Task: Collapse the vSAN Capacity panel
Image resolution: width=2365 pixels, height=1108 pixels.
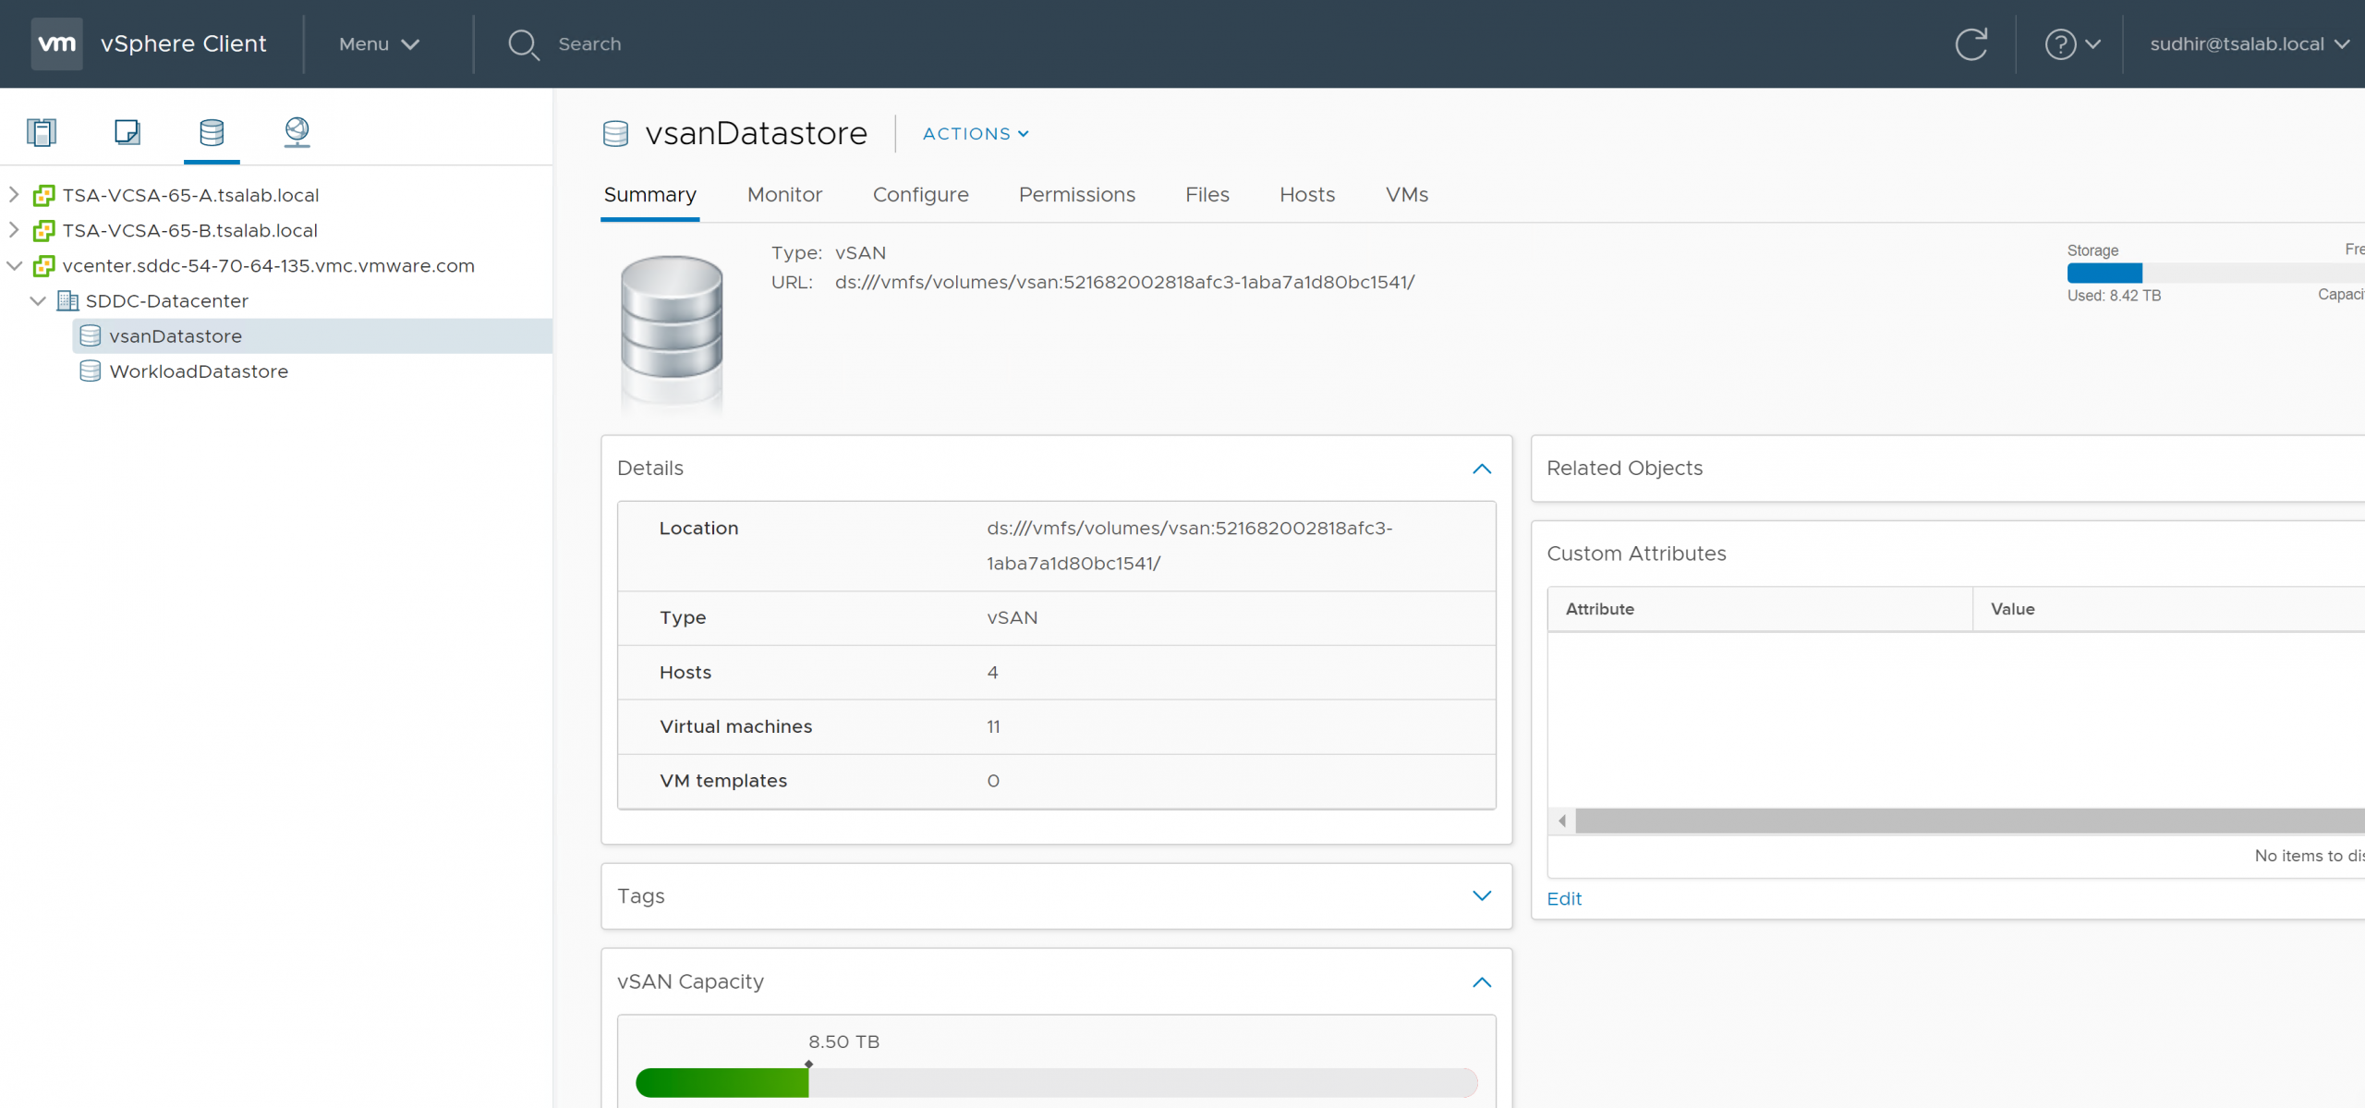Action: click(x=1481, y=981)
